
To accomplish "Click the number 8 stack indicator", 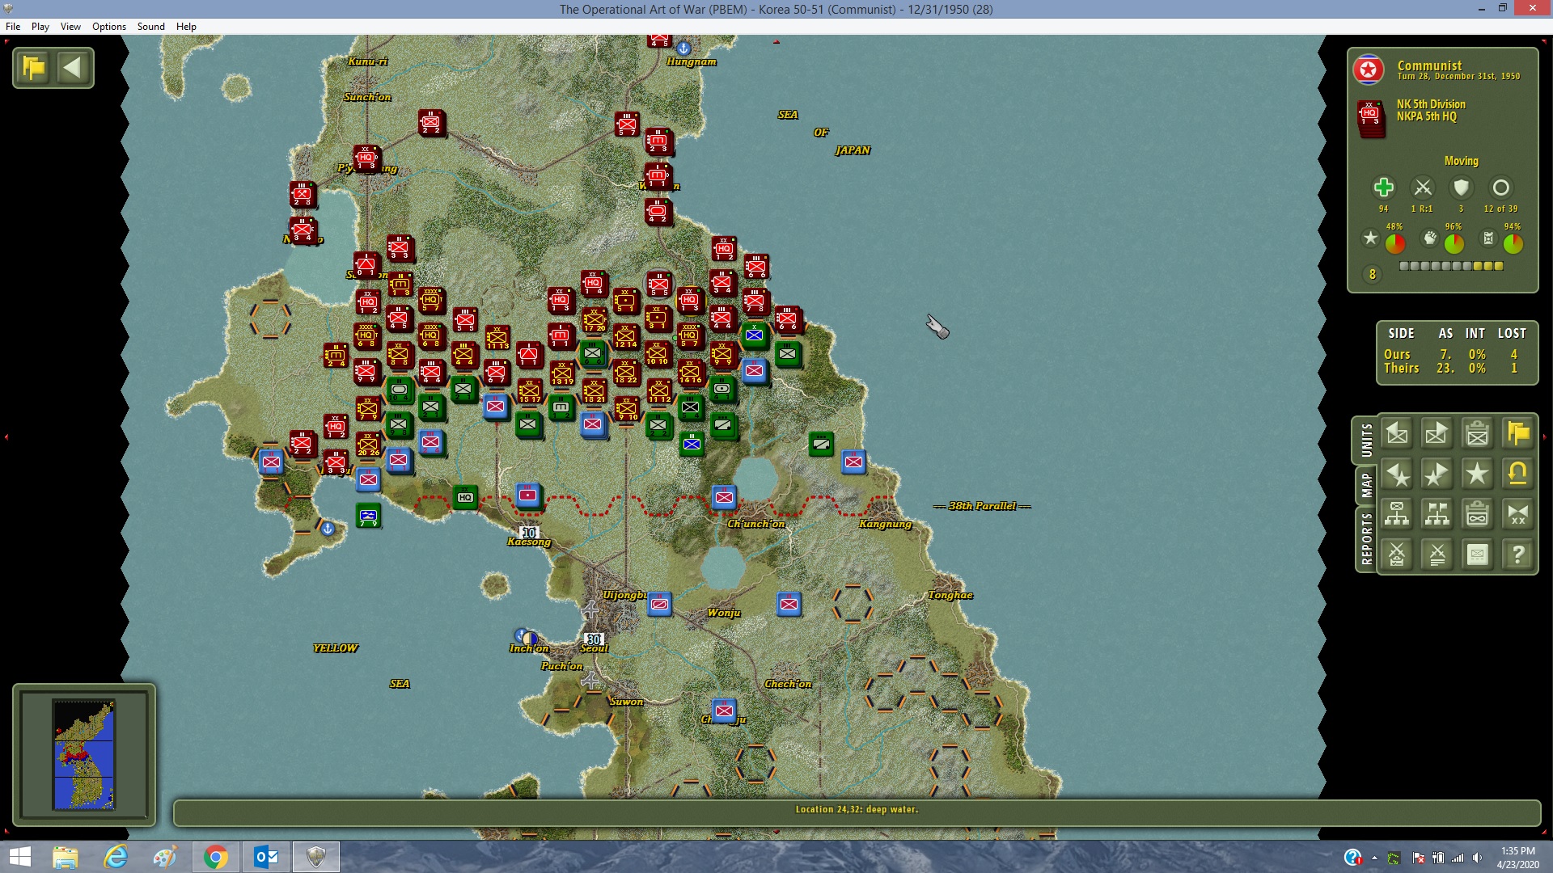I will [x=1372, y=275].
